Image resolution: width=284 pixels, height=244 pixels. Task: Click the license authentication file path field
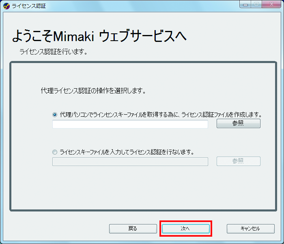point(130,124)
